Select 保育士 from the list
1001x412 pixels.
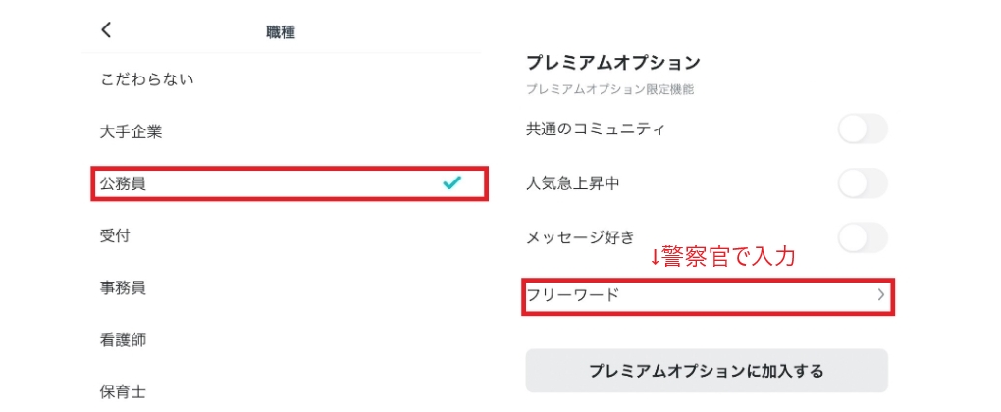(x=123, y=391)
